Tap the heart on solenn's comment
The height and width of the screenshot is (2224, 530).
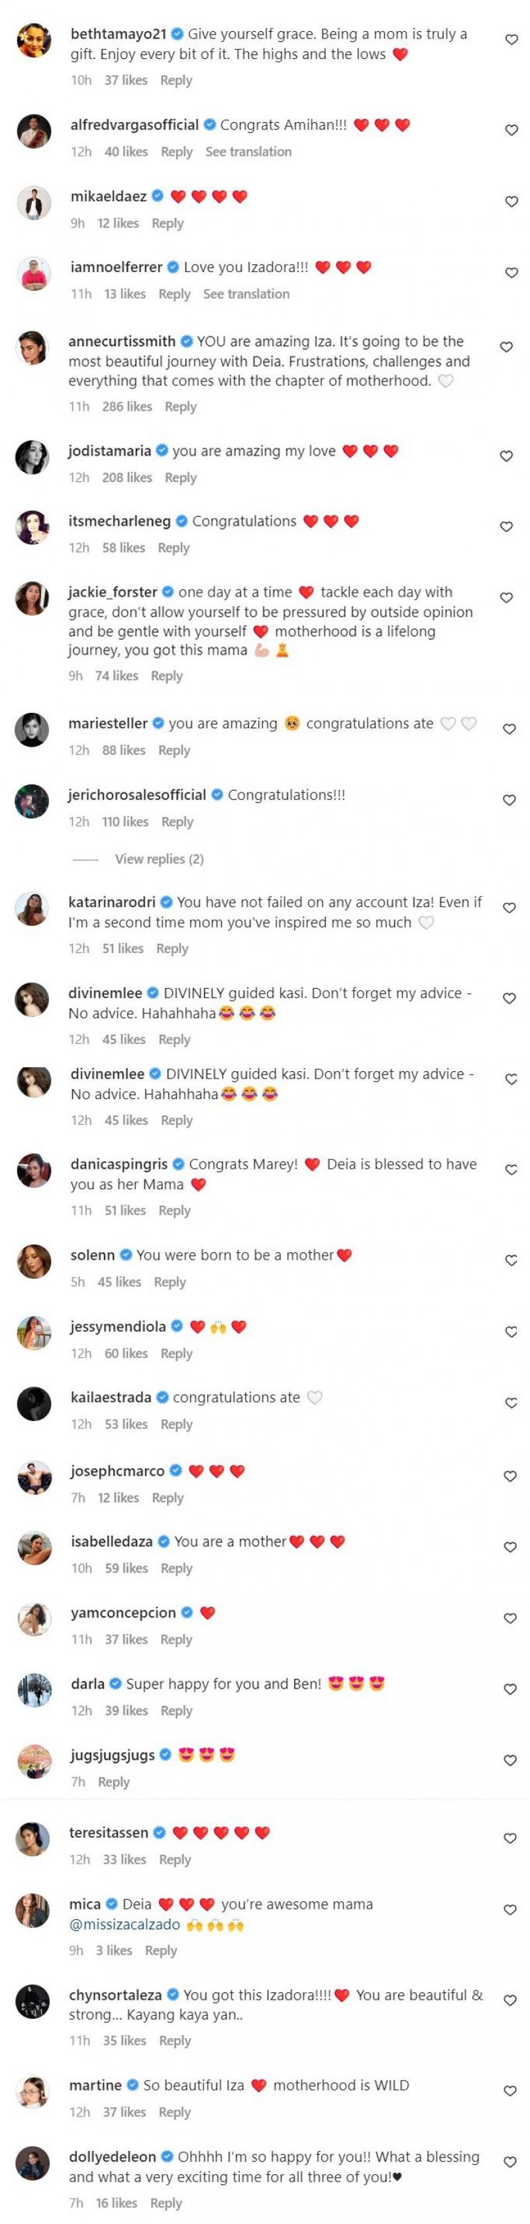point(511,1260)
